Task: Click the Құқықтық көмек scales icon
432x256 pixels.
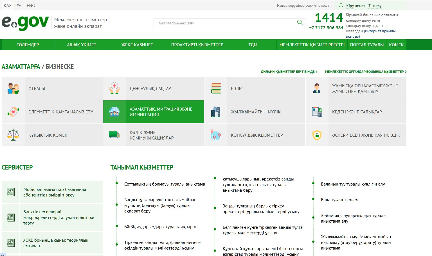Action: [13, 135]
